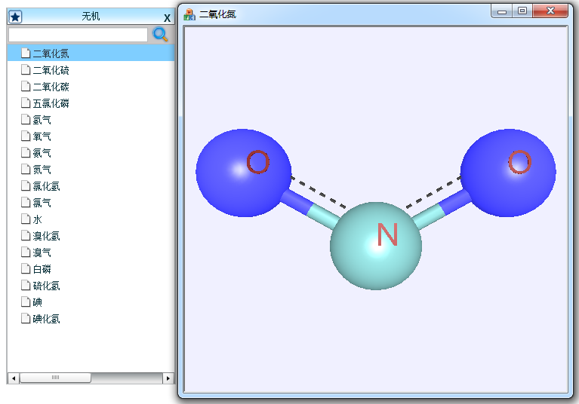579x404 pixels.
Task: Click the central nitrogen N atom
Action: [x=376, y=245]
